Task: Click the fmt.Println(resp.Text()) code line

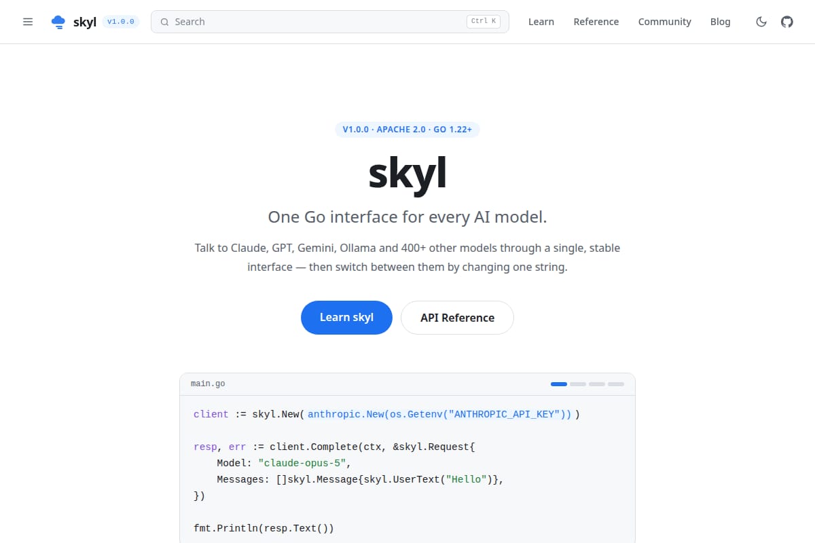Action: [x=264, y=528]
